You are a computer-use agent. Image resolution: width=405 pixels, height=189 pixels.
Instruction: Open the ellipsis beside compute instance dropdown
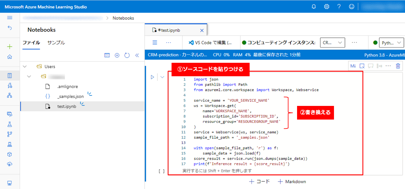354,42
